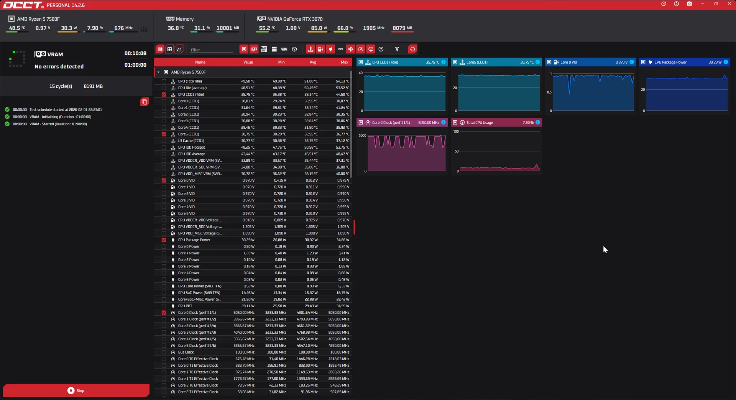
Task: Open the funnel filter options
Action: (x=397, y=49)
